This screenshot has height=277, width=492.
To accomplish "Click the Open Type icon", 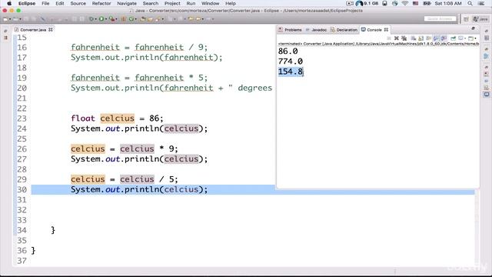I will pos(143,19).
